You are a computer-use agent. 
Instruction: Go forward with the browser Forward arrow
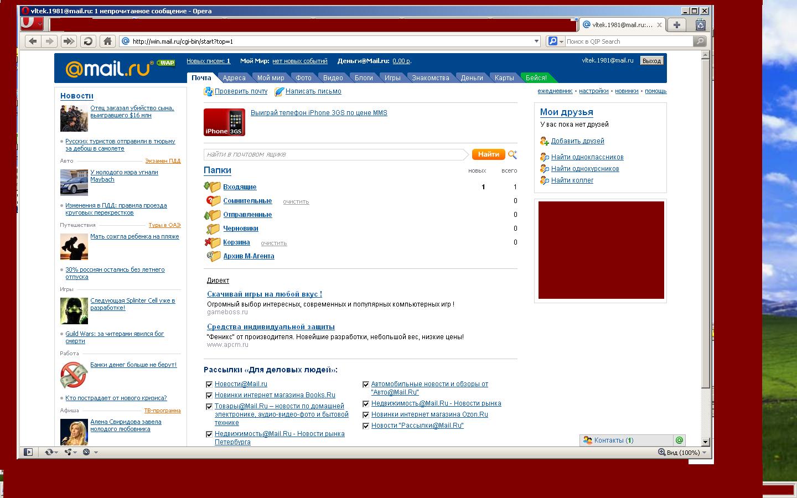coord(50,41)
